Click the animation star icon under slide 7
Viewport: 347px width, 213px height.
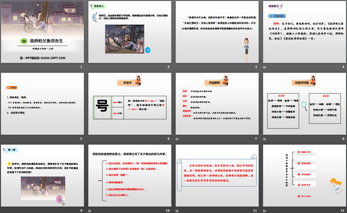click(x=177, y=139)
